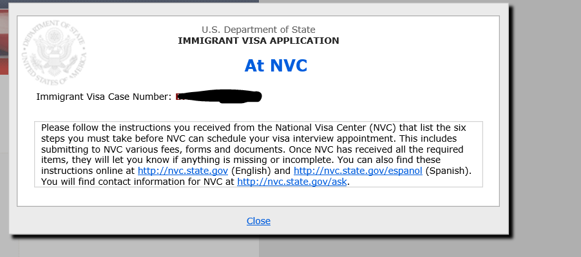This screenshot has width=581, height=257.
Task: Open the http://nvc.state.gov English instructions link
Action: tap(183, 171)
